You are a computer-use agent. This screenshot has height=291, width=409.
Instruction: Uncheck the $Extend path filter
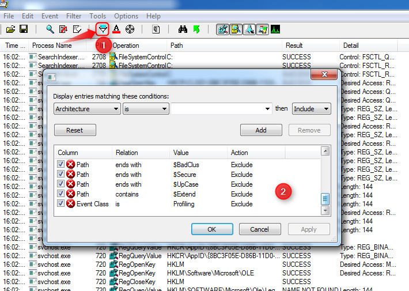[x=60, y=194]
